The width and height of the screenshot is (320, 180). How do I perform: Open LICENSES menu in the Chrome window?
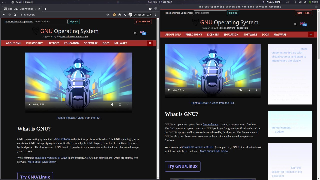[x=53, y=43]
